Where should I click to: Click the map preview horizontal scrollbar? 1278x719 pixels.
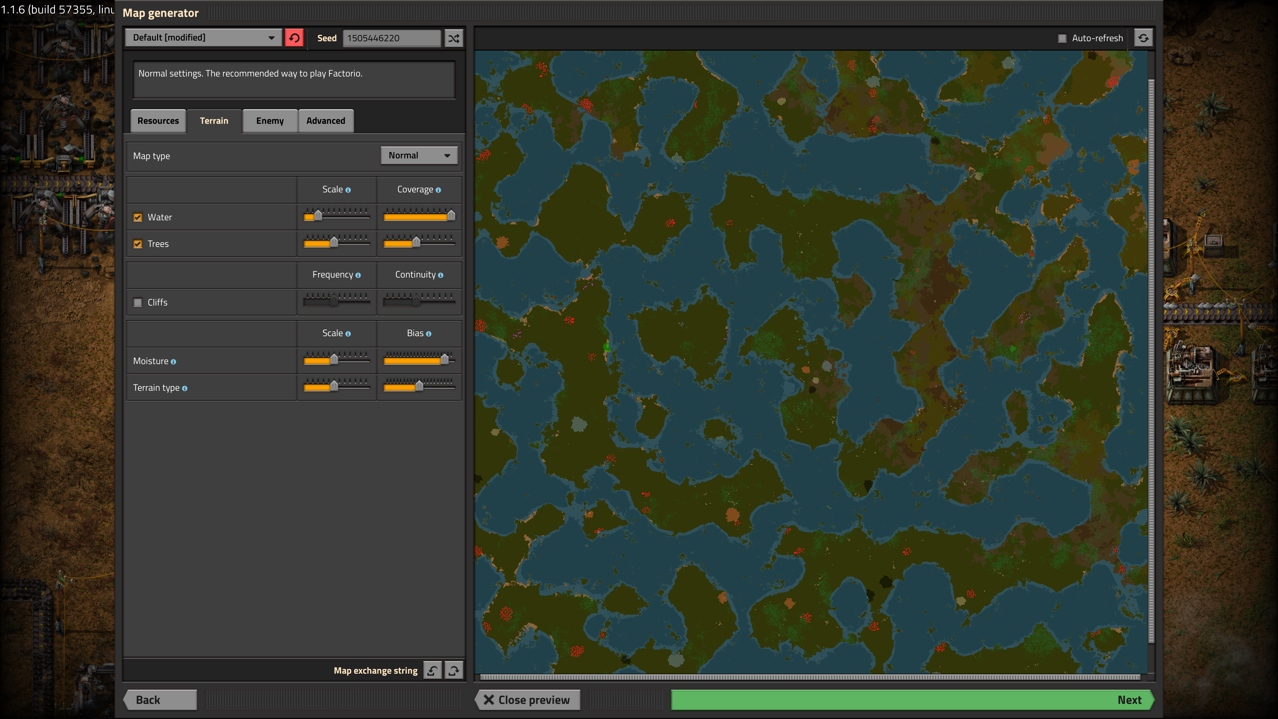click(x=810, y=677)
